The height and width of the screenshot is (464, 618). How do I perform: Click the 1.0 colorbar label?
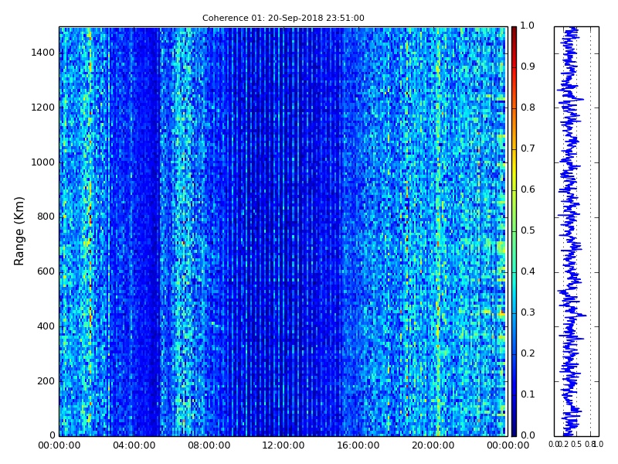[x=528, y=26]
